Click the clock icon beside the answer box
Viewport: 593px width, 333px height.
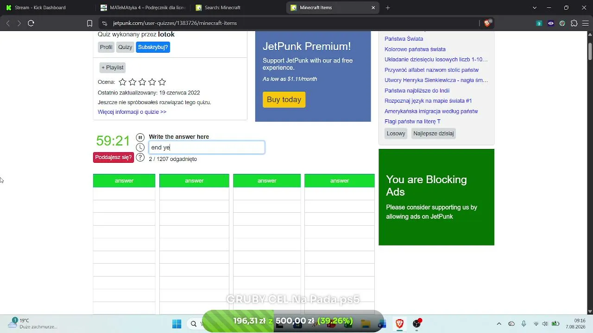(x=140, y=148)
